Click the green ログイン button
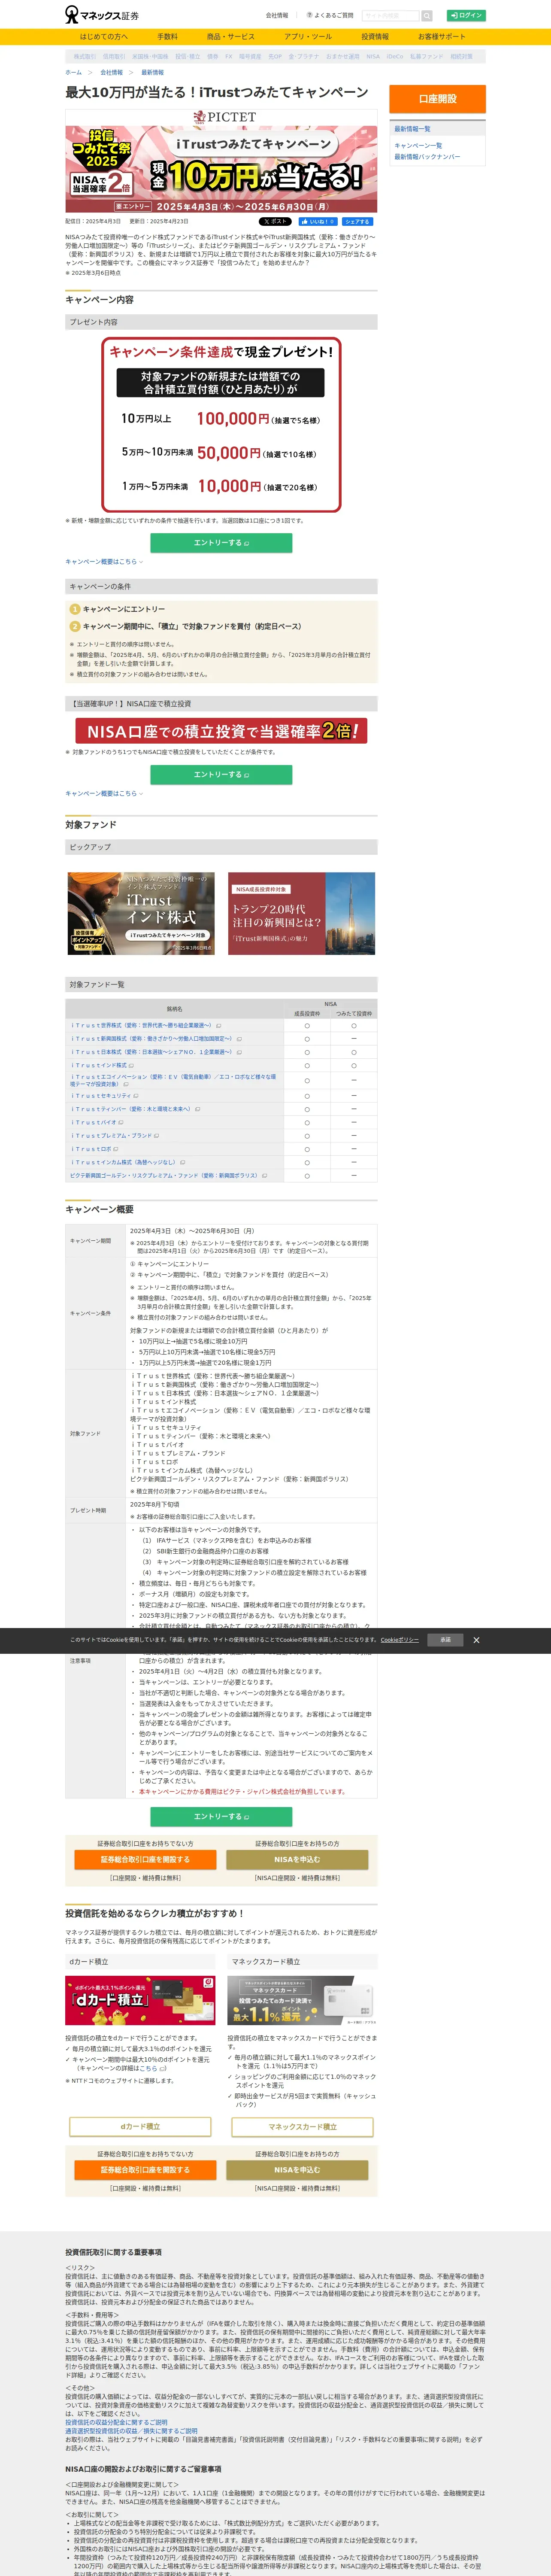This screenshot has height=2576, width=551. click(466, 15)
